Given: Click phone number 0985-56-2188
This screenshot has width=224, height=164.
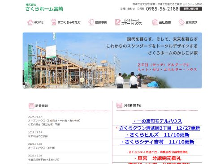Looking at the screenshot, I should (x=162, y=9).
